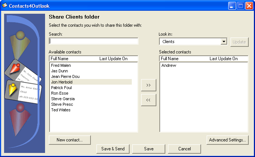
Task: Select Jean Pierre Dou contact
Action: (x=65, y=76)
